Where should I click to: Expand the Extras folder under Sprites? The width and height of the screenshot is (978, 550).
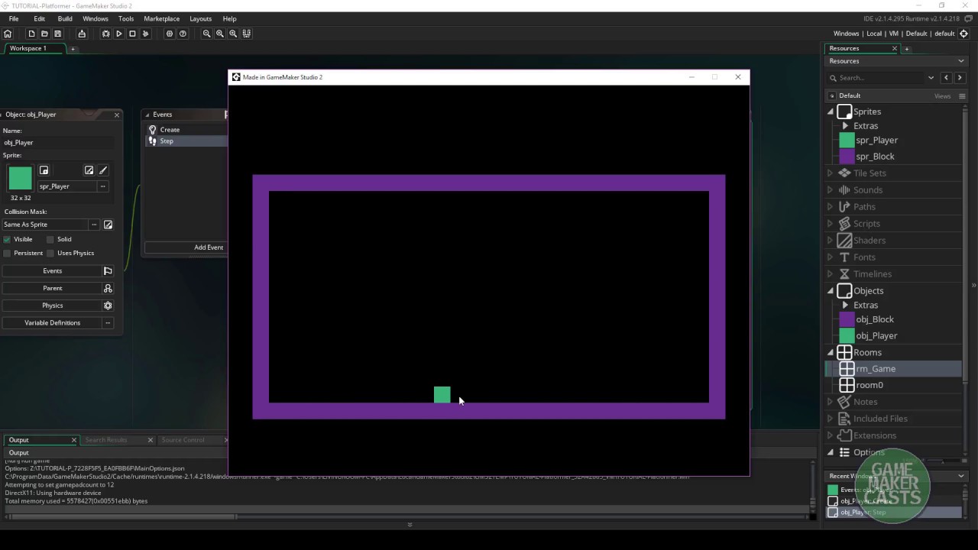tap(845, 126)
